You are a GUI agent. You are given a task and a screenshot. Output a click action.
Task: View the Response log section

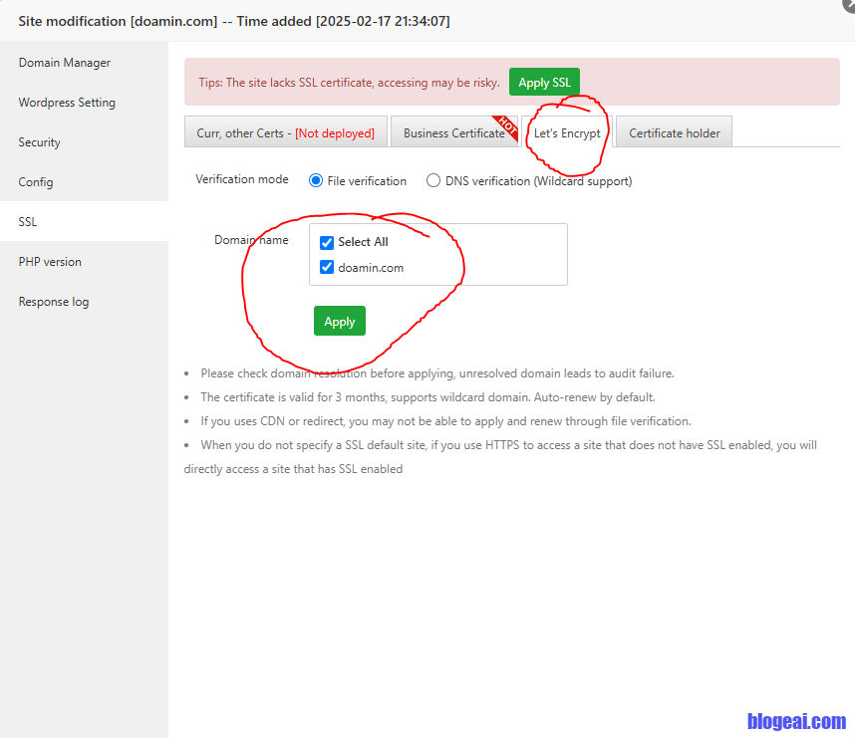pos(54,302)
